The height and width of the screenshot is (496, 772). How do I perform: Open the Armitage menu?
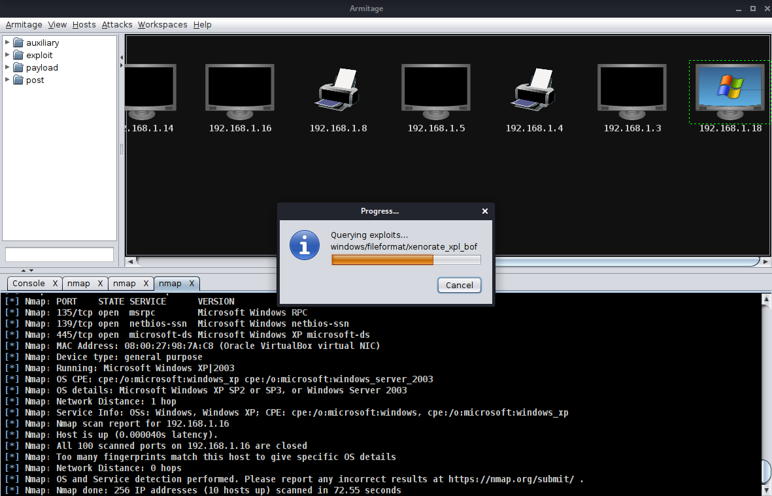coord(24,25)
